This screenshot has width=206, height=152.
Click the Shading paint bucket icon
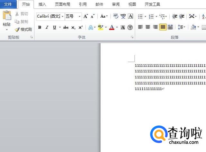pyautogui.click(x=193, y=27)
